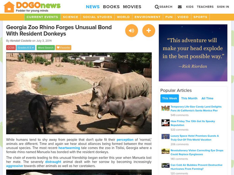
Task: Open search via the magnifying glass icon
Action: [157, 7]
